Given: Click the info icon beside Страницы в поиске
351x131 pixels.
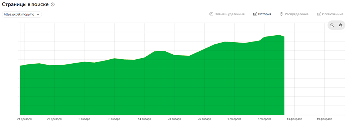Looking at the screenshot, I should (53, 4).
